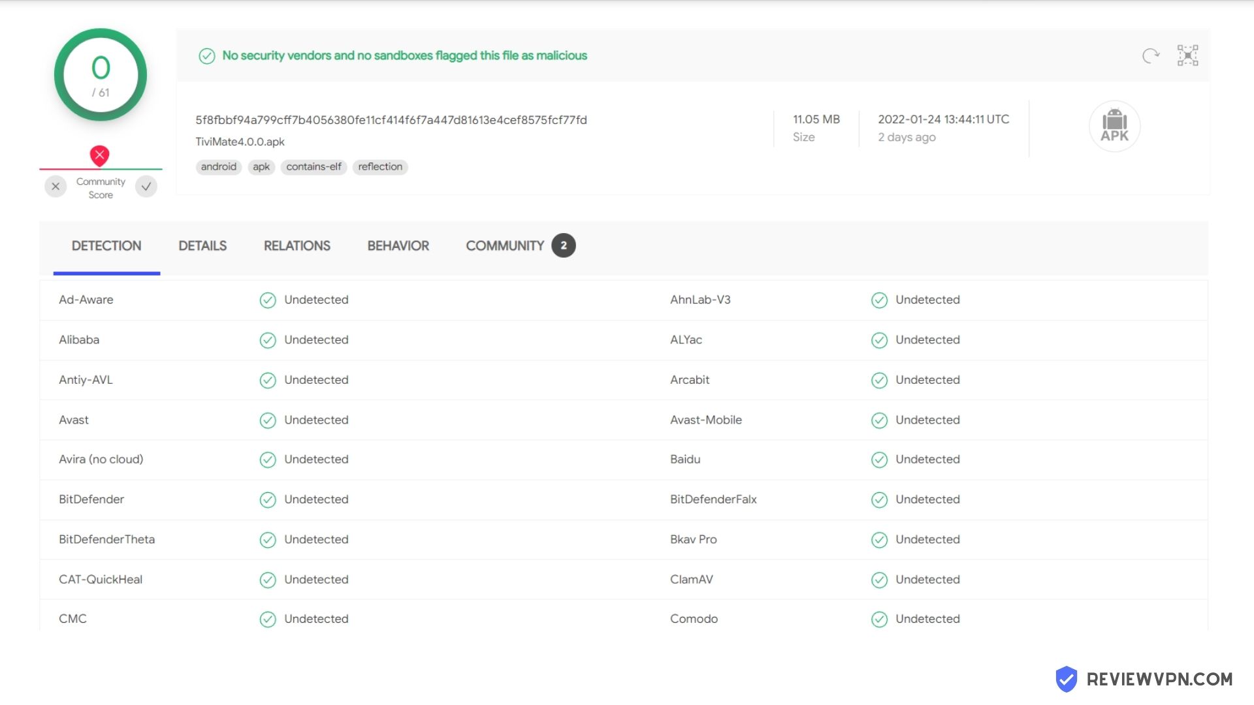Select the Behavior tab
The width and height of the screenshot is (1254, 705).
coord(398,246)
